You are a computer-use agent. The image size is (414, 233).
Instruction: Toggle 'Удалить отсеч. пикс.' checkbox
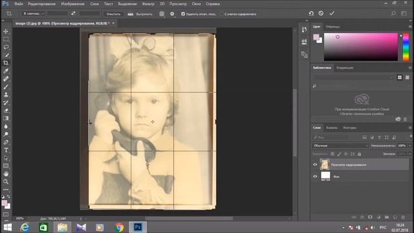tap(183, 14)
